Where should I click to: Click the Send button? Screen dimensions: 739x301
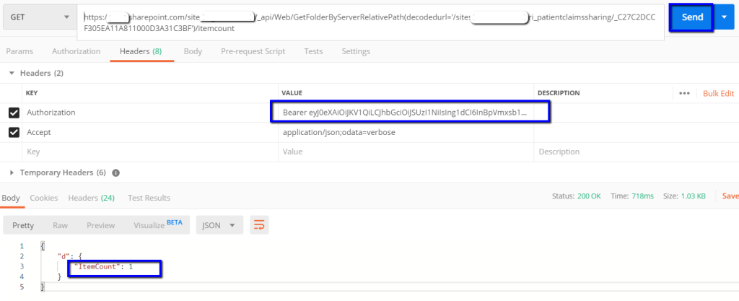pyautogui.click(x=691, y=17)
